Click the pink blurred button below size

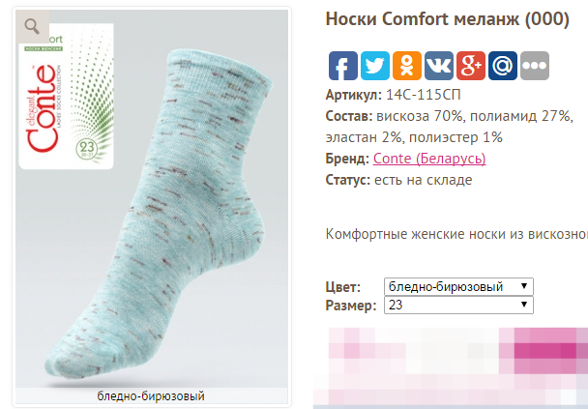[x=451, y=366]
